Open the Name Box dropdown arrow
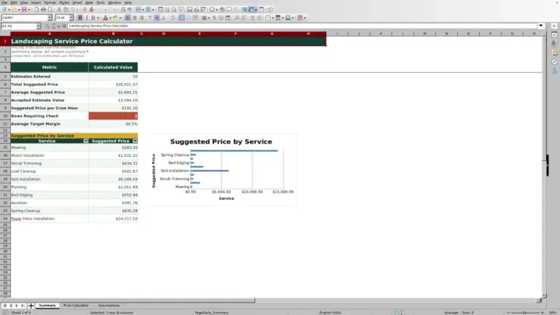Screen dimensions: 560x315 (x=38, y=26)
